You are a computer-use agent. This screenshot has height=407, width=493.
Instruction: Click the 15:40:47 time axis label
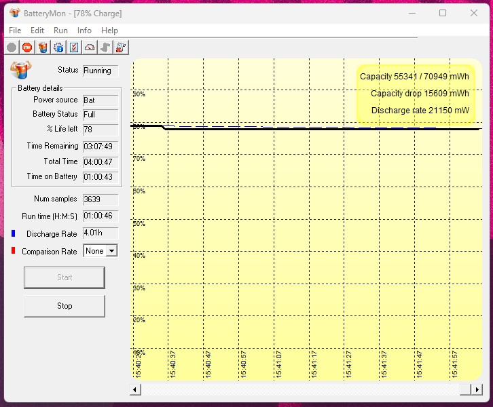coord(208,365)
